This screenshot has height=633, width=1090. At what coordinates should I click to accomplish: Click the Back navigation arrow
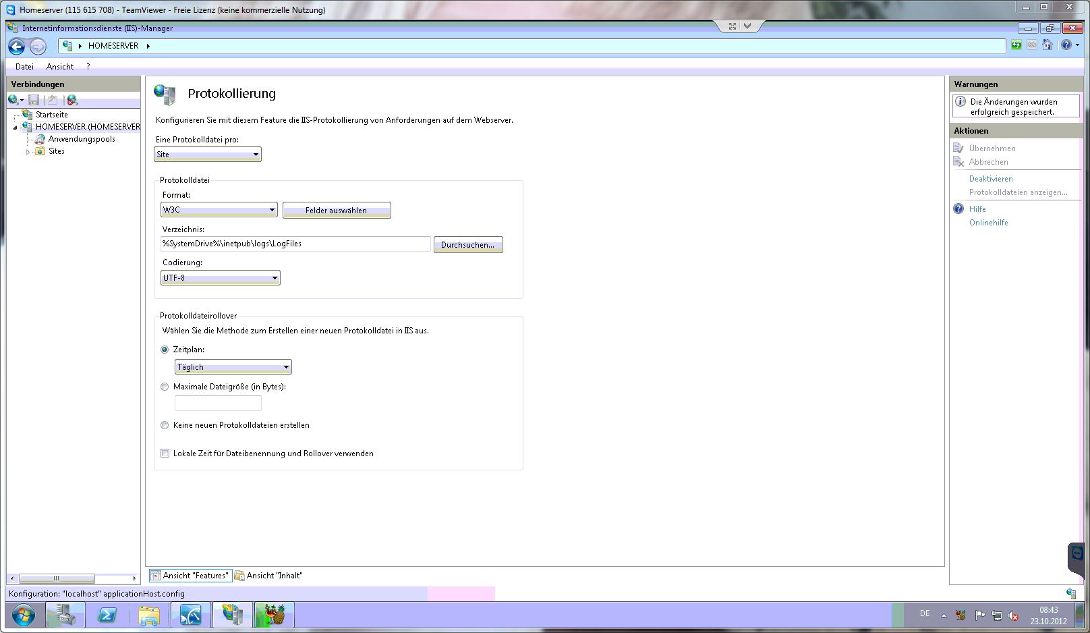pos(17,46)
